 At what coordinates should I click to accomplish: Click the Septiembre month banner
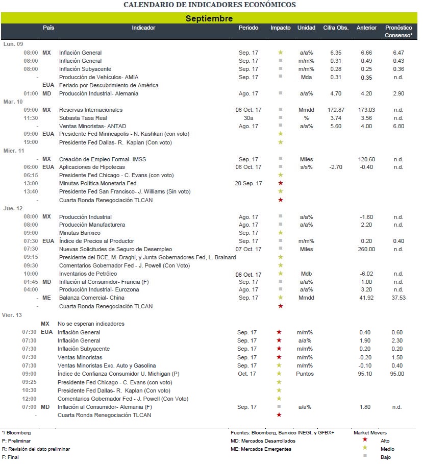click(x=209, y=18)
